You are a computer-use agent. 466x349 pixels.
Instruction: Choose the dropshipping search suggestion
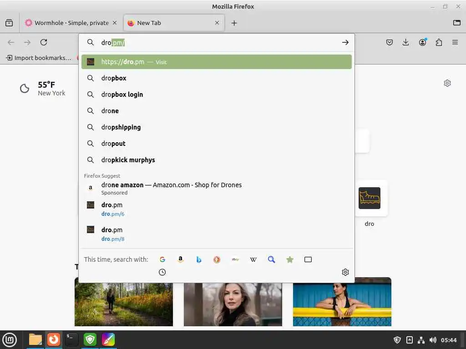click(216, 127)
